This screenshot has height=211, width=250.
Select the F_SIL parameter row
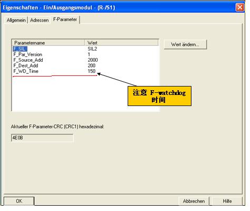[x=85, y=49]
